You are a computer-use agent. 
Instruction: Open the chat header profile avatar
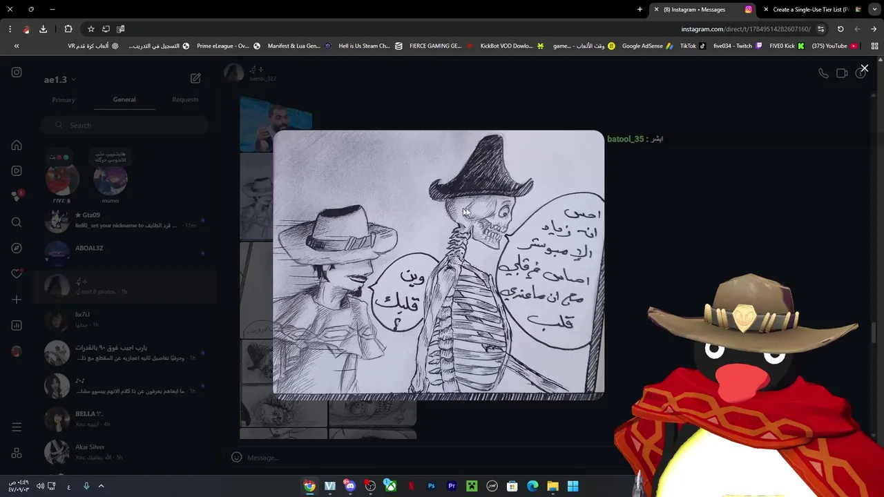[x=233, y=73]
